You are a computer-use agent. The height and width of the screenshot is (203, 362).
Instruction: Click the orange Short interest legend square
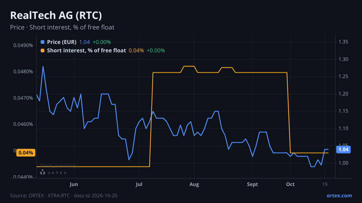[42, 51]
